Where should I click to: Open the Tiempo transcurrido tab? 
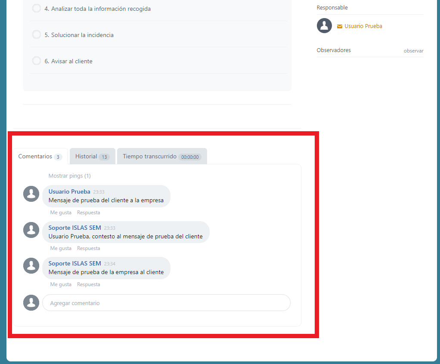tap(161, 157)
